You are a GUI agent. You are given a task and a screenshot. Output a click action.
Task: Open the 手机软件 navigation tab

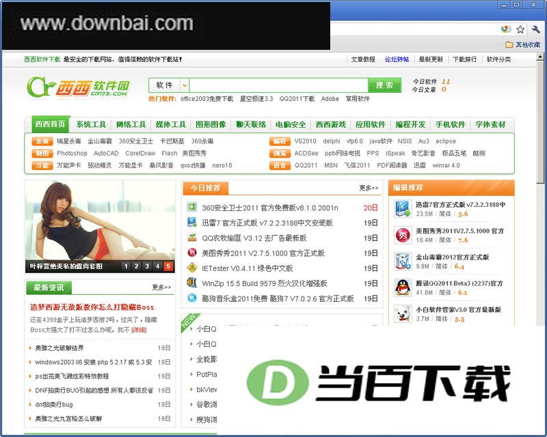pos(451,124)
